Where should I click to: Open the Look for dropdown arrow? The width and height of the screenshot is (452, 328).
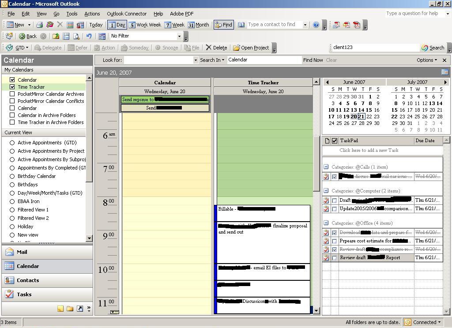tap(196, 60)
